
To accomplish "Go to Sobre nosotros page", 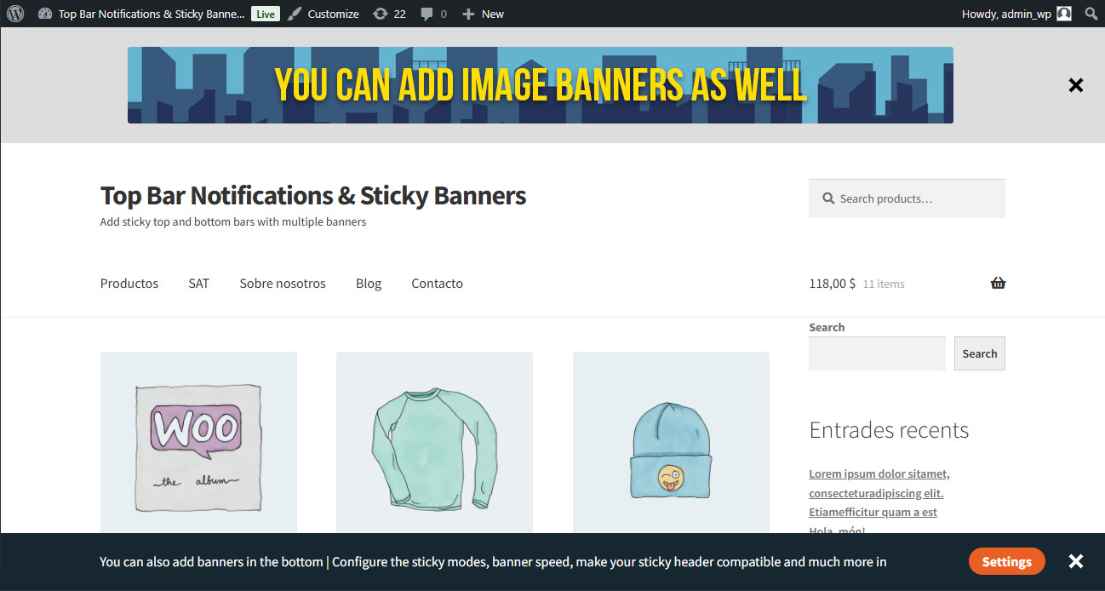I will [x=283, y=284].
